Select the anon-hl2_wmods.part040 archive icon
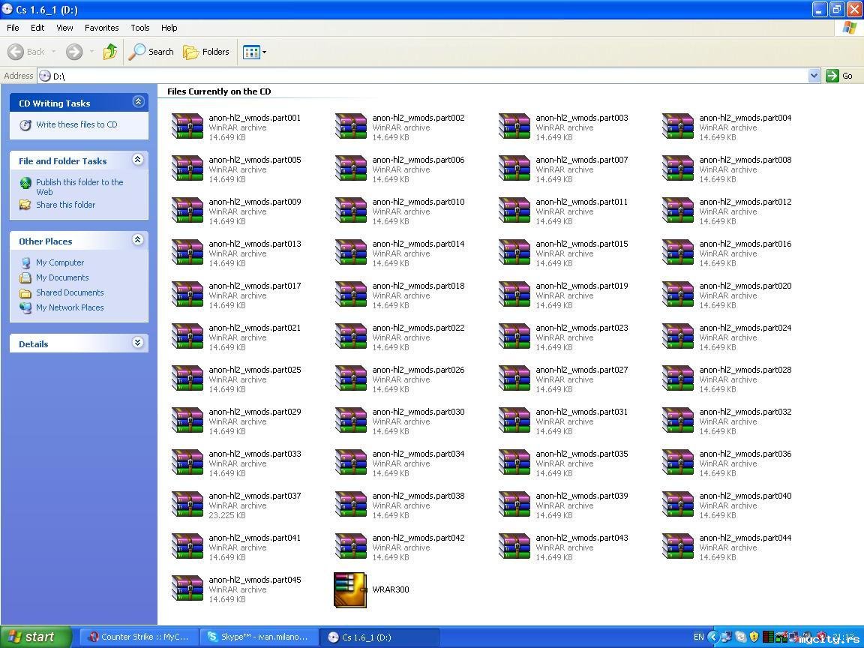 coord(678,504)
